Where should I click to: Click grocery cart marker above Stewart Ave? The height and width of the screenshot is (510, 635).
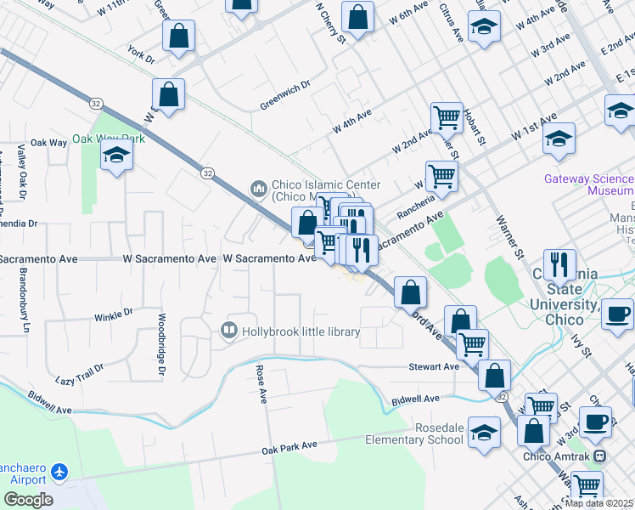click(472, 346)
